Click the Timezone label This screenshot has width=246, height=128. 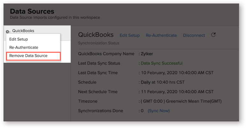point(88,101)
